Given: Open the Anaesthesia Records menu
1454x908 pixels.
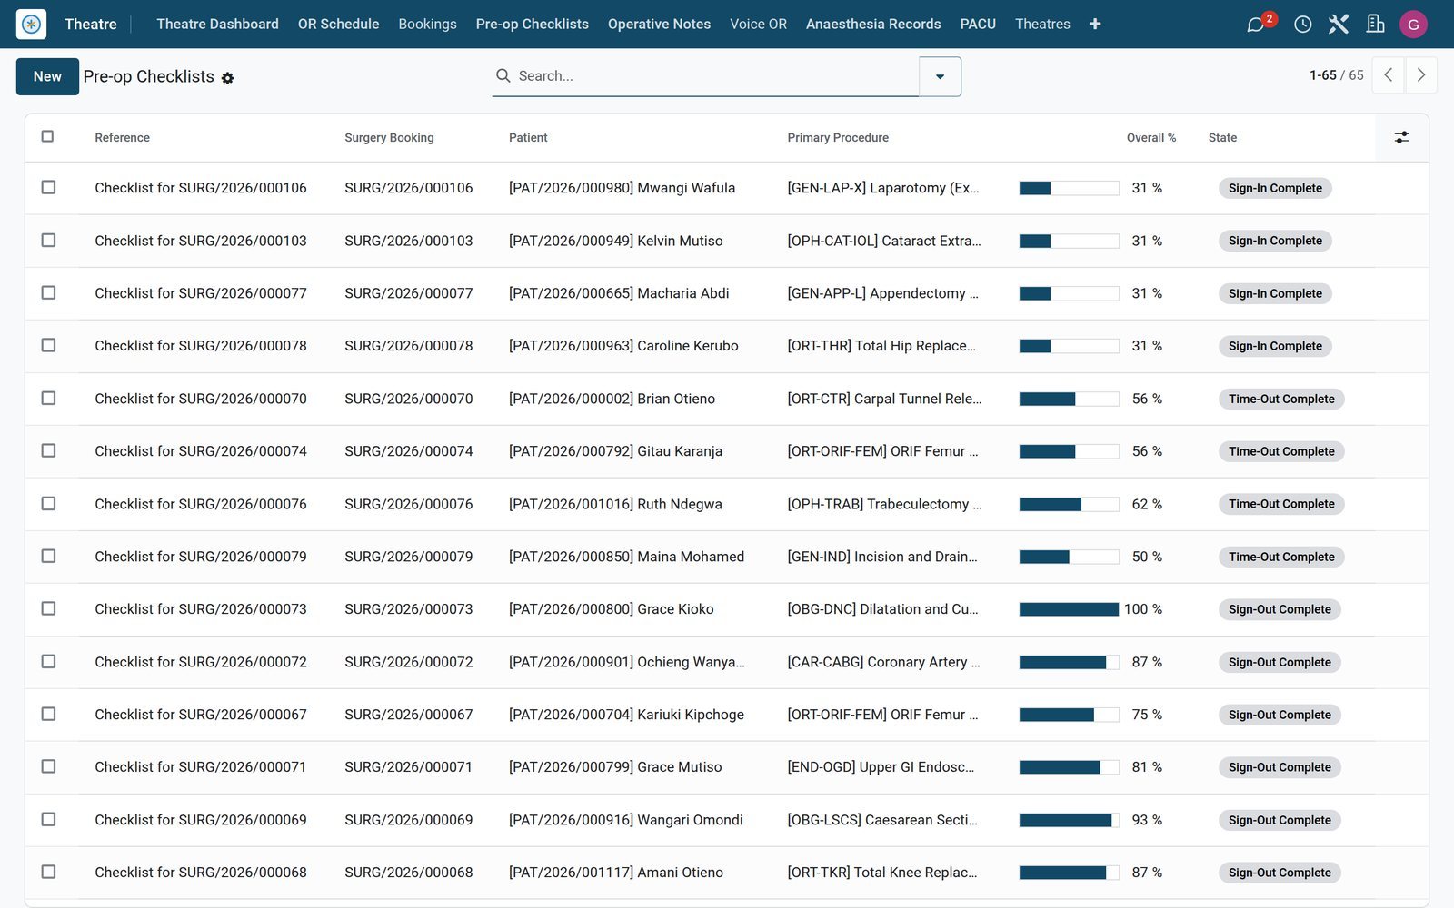Looking at the screenshot, I should 873,25.
